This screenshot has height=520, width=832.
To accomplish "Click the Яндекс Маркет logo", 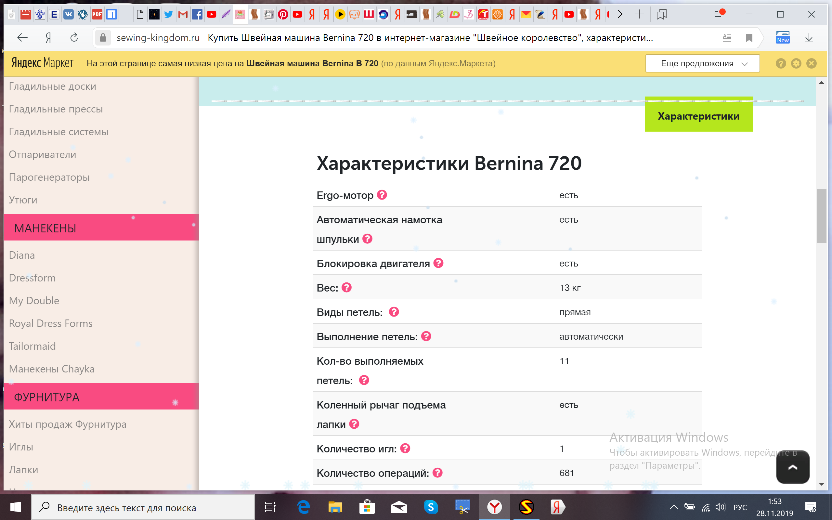I will coord(42,63).
